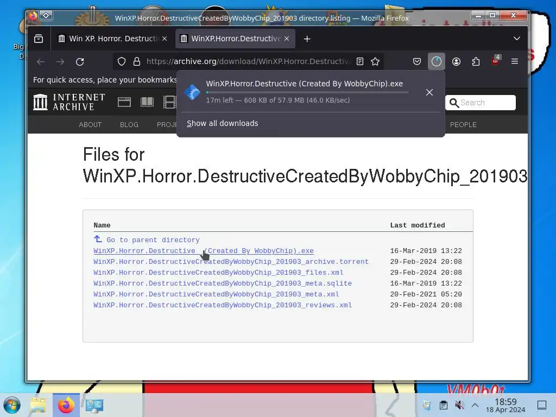556x417 pixels.
Task: Open the _archive.torrent file link
Action: [231, 262]
